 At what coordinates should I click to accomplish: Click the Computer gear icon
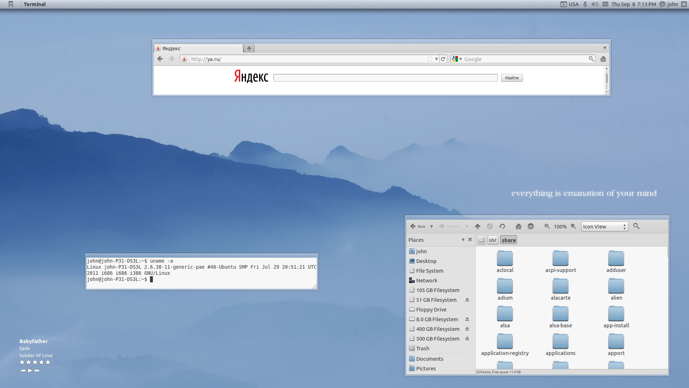click(531, 226)
